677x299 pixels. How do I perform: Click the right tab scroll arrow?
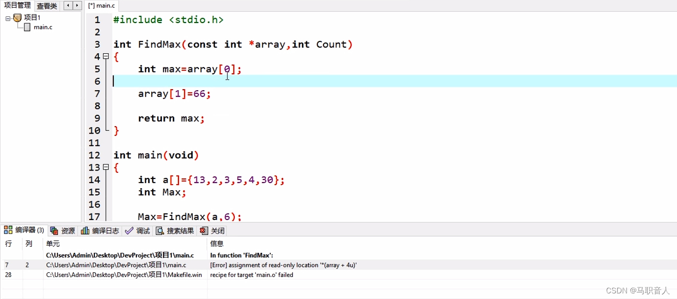(77, 6)
